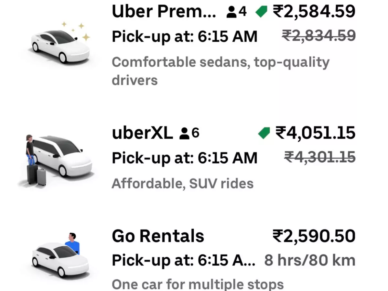Click the 8 hrs/80 km rental package label
The image size is (388, 291).
pyautogui.click(x=310, y=260)
